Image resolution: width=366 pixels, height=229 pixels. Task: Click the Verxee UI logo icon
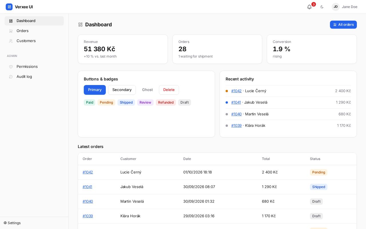pyautogui.click(x=9, y=7)
